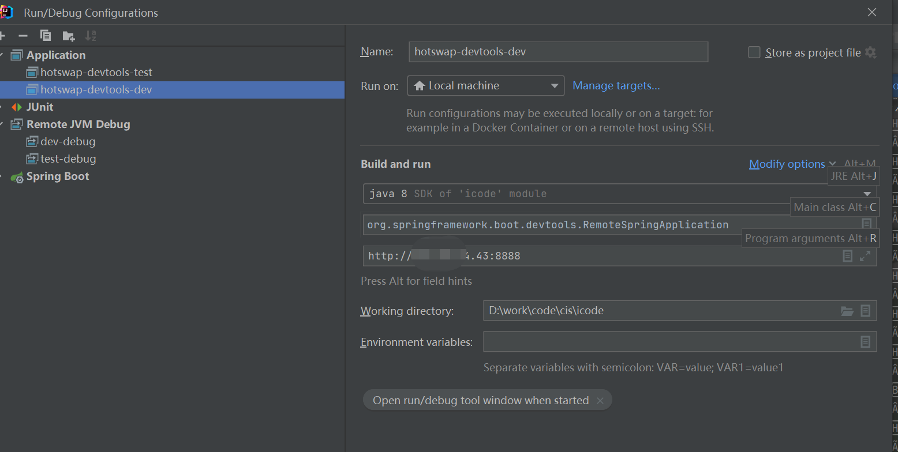Open the java 8 SDK dropdown
Image resolution: width=898 pixels, height=452 pixels.
coord(620,194)
